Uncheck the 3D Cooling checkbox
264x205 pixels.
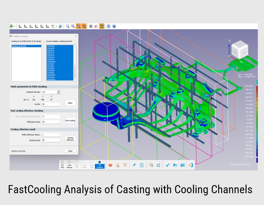coord(100,162)
